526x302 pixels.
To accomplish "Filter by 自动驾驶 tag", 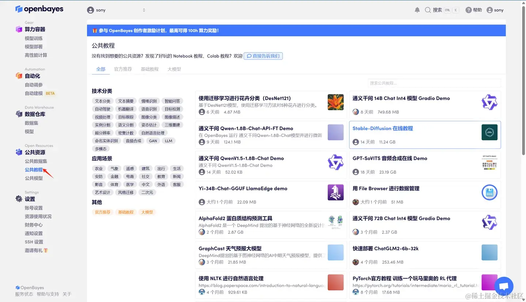I will (103, 109).
